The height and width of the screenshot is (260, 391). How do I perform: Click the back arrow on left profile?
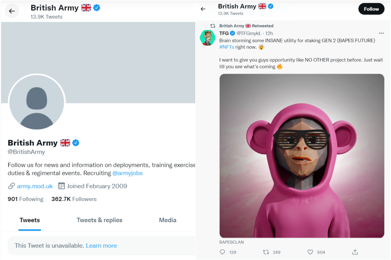(x=12, y=11)
